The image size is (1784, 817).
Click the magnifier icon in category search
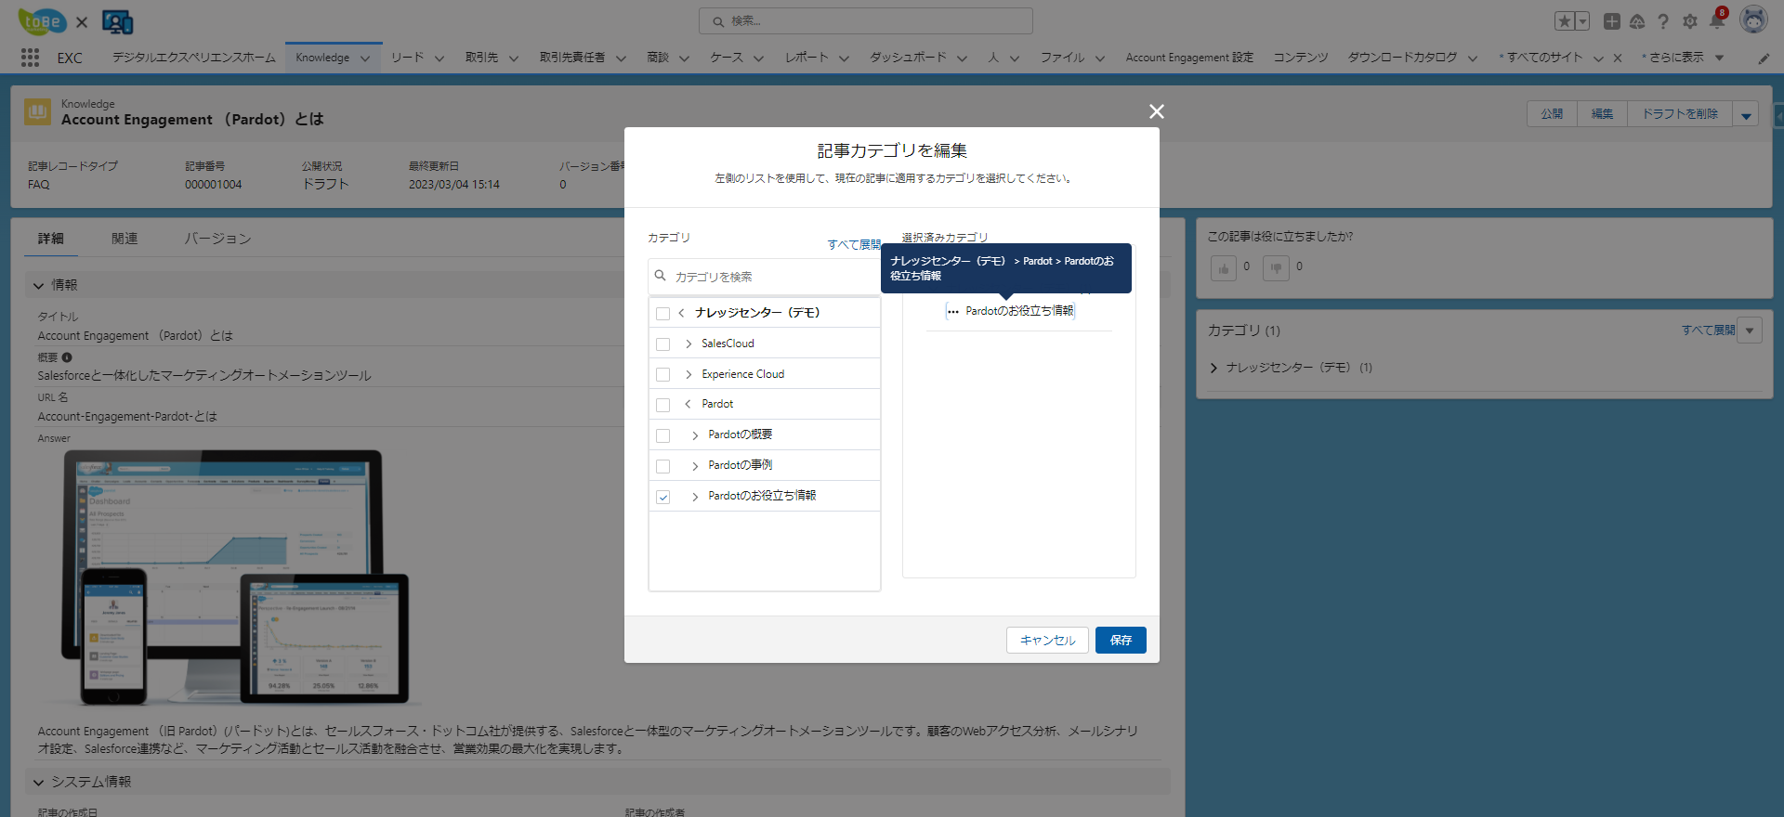661,276
